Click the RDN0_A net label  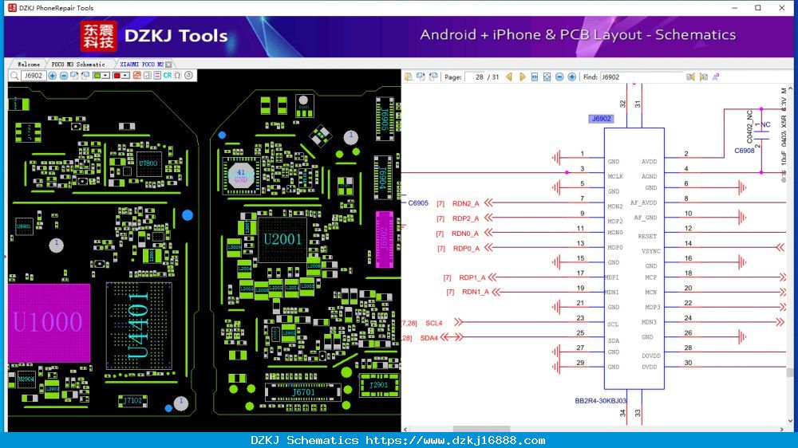click(x=466, y=234)
